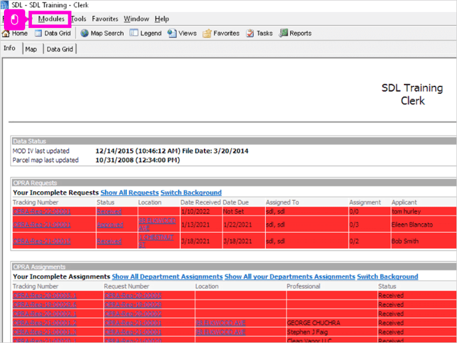The width and height of the screenshot is (457, 343).
Task: Open 98 ELKWOOD AVE in Stephen J Faig row
Action: click(x=221, y=332)
